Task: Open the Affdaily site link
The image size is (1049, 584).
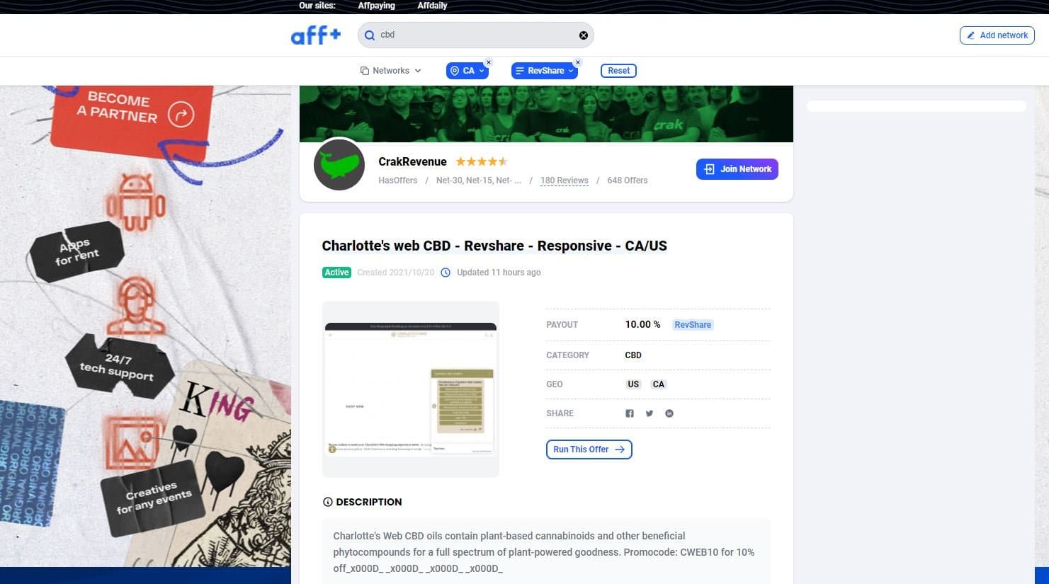Action: 432,6
